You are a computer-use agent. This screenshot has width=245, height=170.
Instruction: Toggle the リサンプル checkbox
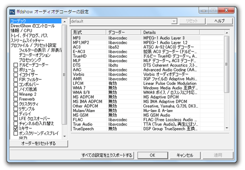(16, 109)
